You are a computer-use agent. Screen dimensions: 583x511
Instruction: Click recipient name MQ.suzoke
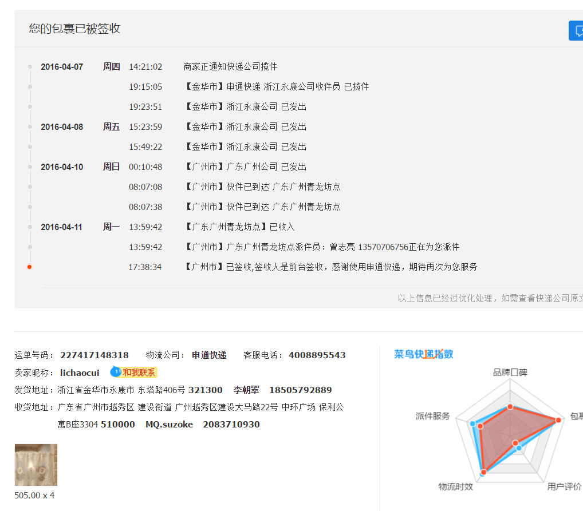pyautogui.click(x=169, y=425)
